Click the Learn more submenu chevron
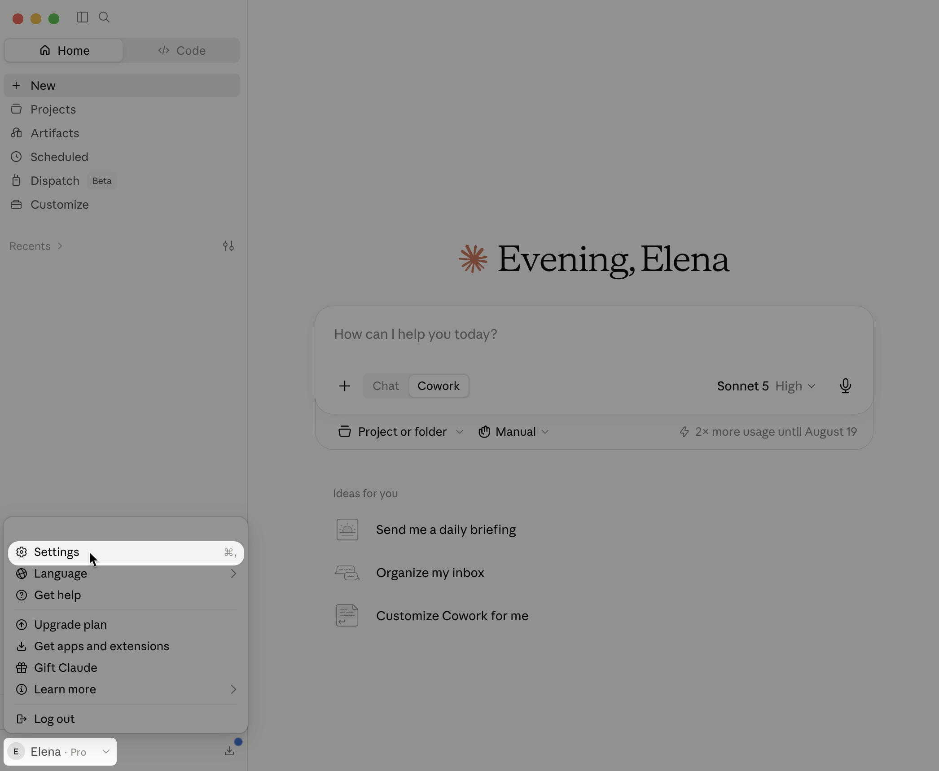Image resolution: width=939 pixels, height=771 pixels. (233, 689)
